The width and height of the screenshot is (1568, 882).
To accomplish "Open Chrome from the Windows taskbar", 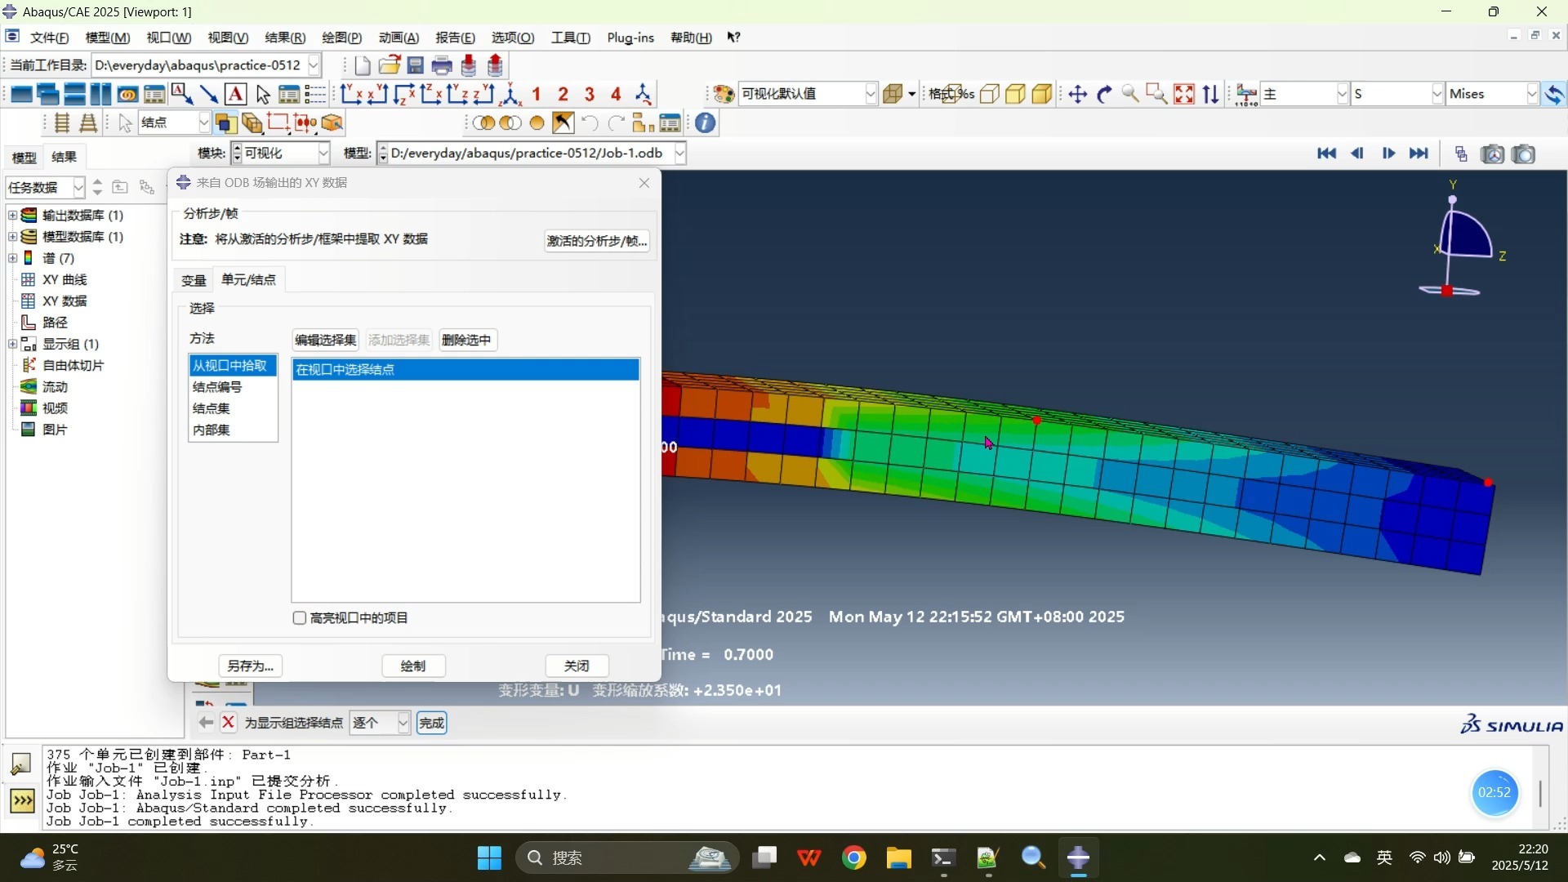I will [854, 858].
